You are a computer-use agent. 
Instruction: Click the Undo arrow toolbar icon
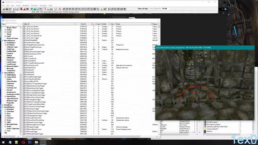pos(14,9)
